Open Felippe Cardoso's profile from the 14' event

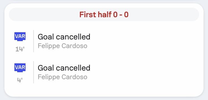click(62, 46)
